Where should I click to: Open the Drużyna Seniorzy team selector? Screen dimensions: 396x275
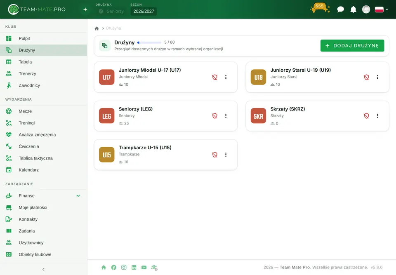click(x=111, y=12)
